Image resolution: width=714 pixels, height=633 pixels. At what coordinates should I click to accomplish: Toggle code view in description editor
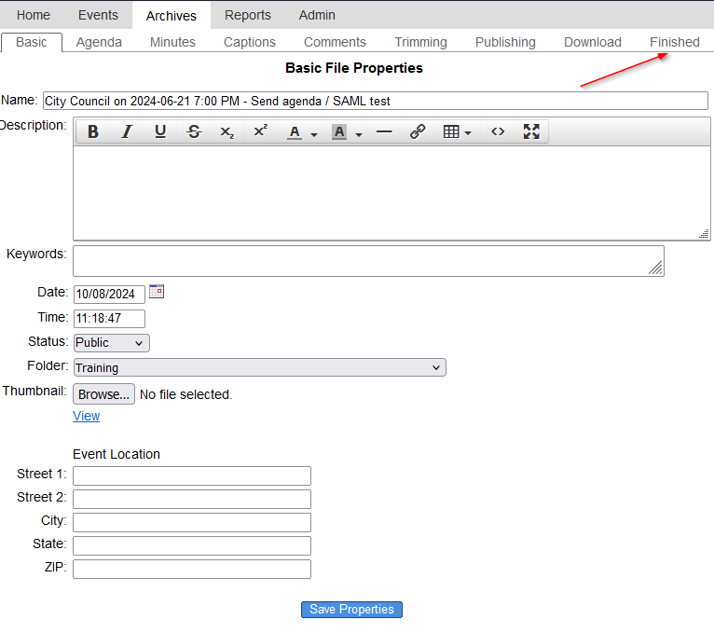pos(498,132)
